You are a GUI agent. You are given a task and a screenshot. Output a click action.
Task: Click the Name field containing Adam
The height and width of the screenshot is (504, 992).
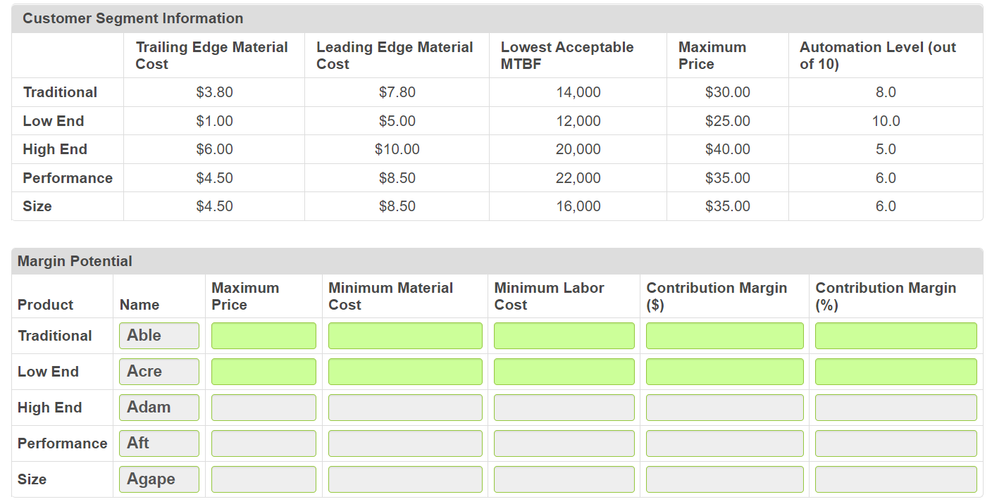click(x=159, y=407)
